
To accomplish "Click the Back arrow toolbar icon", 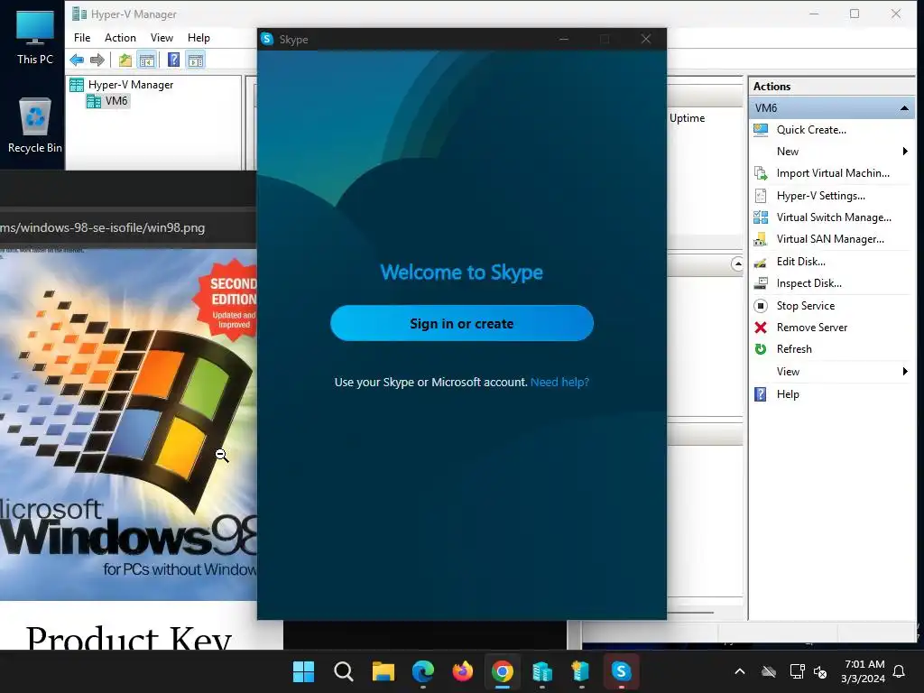I will [77, 60].
